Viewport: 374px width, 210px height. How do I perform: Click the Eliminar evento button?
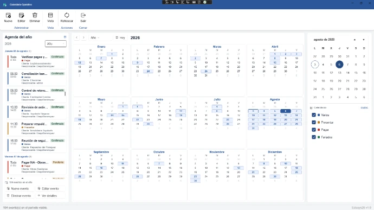pos(20,196)
